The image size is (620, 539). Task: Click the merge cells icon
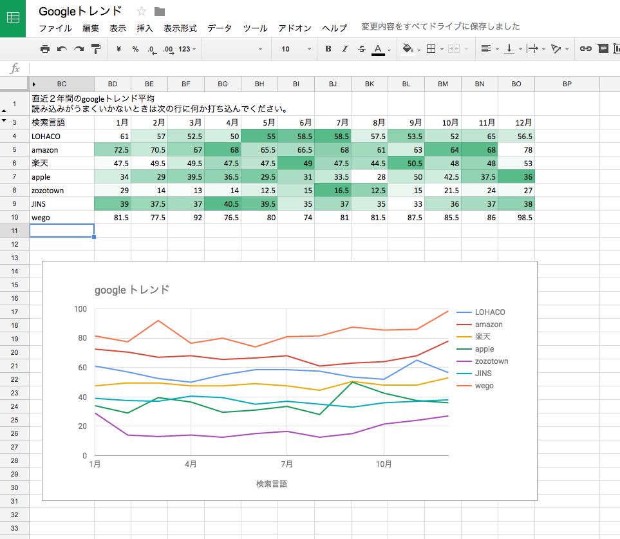click(x=454, y=49)
